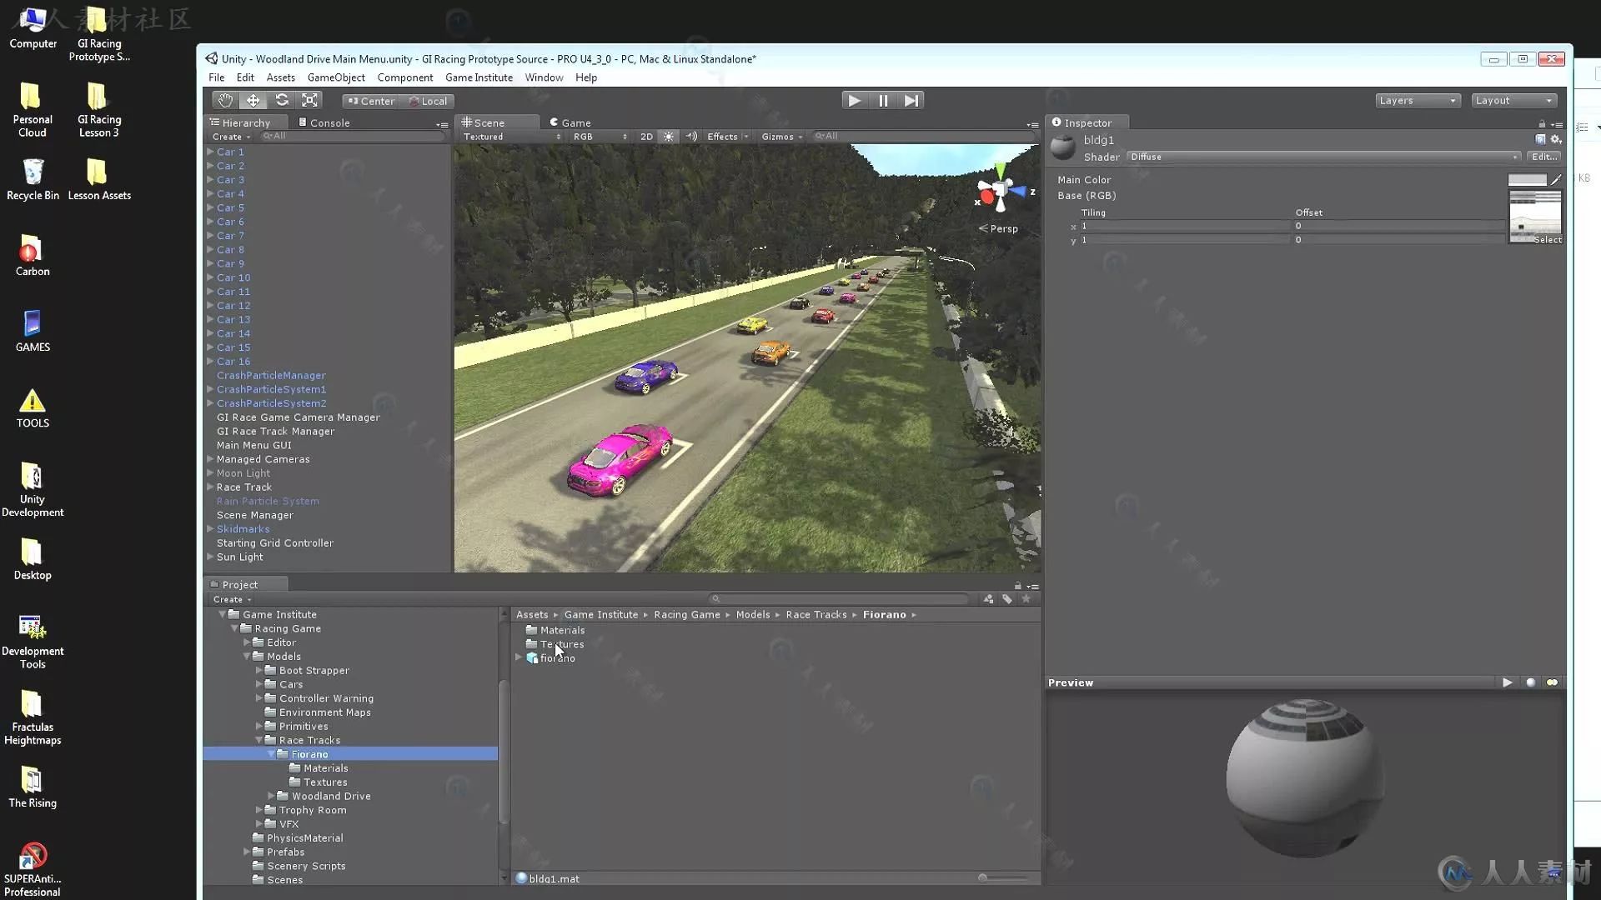Click the Play button

(x=855, y=101)
